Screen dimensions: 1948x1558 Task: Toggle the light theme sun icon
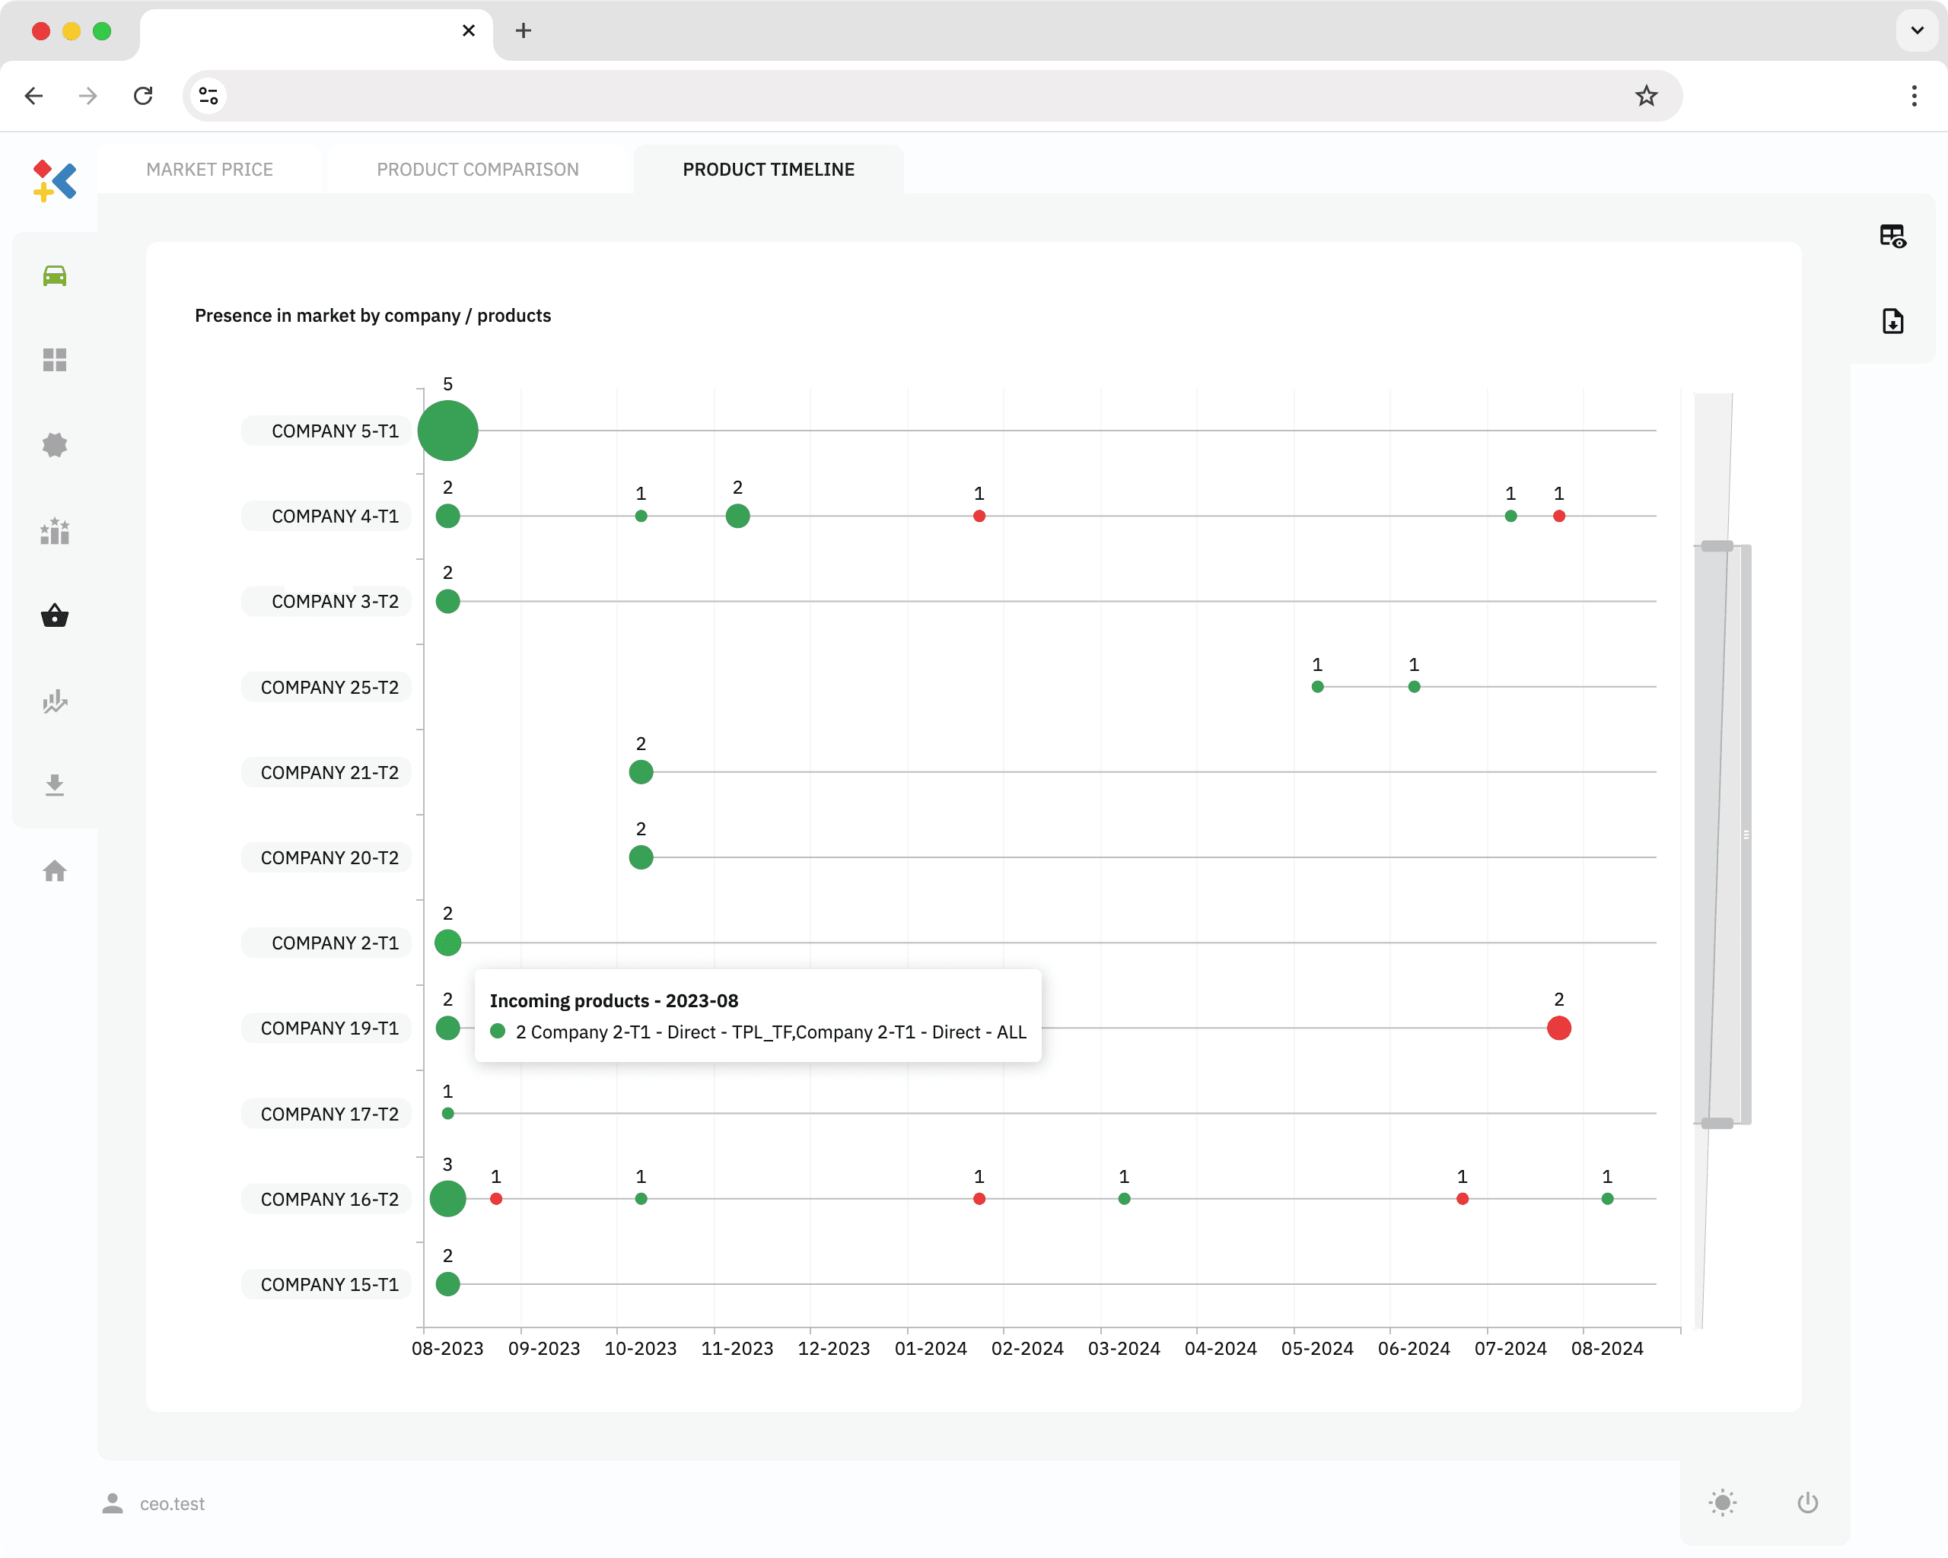(x=1722, y=1503)
